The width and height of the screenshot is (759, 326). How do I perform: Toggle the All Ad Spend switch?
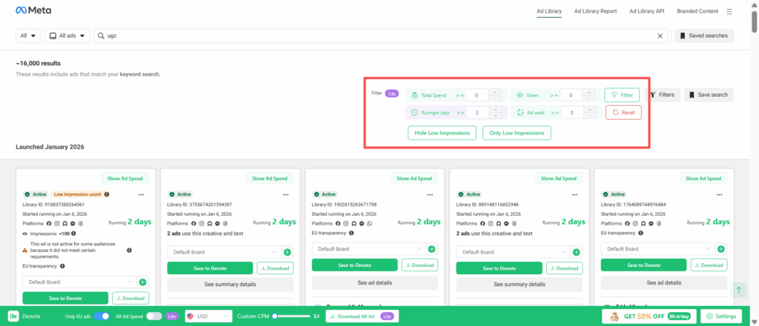(154, 316)
